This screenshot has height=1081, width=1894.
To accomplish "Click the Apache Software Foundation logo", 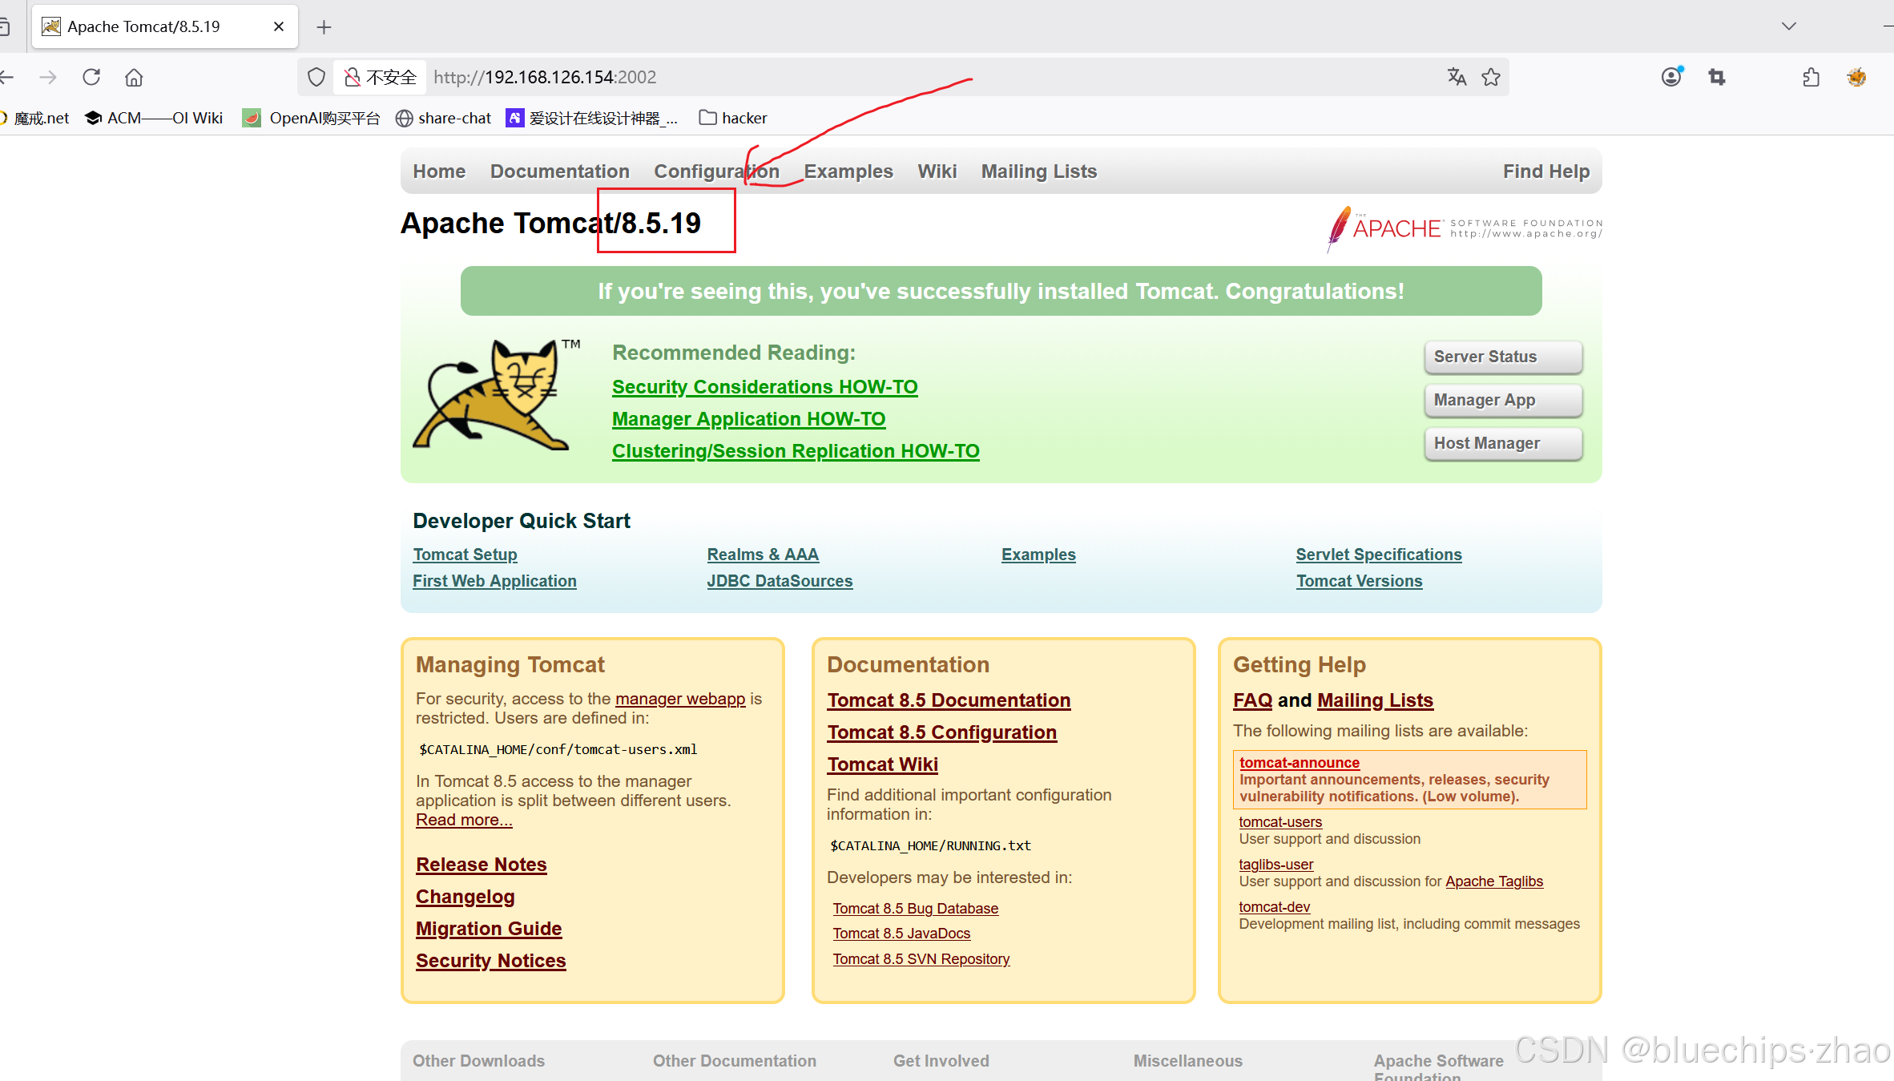I will 1464,228.
